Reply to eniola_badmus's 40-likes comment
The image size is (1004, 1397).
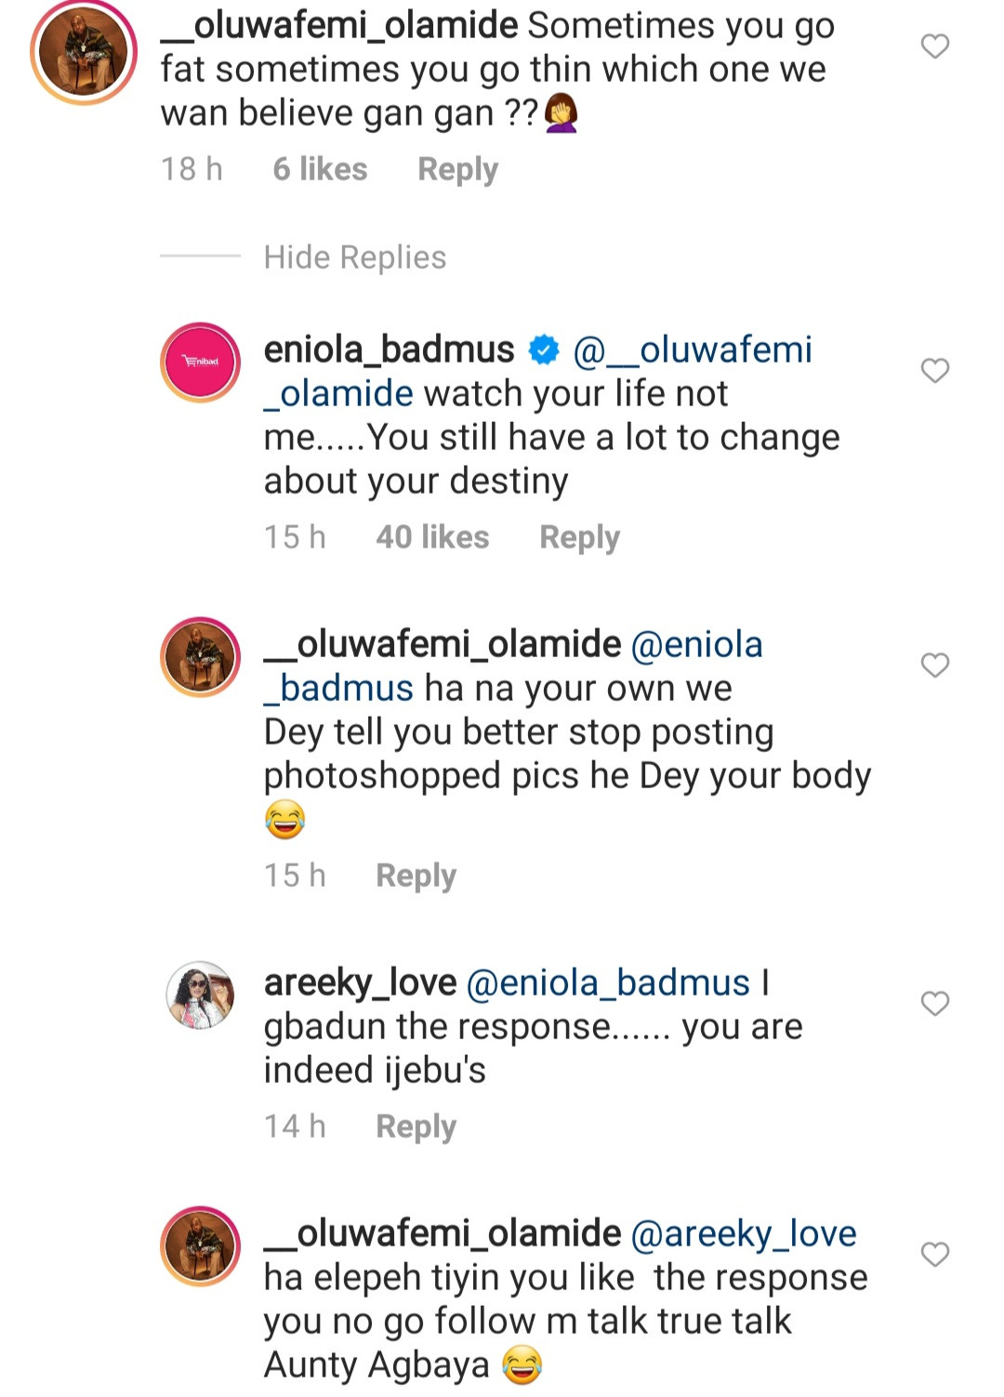[579, 537]
